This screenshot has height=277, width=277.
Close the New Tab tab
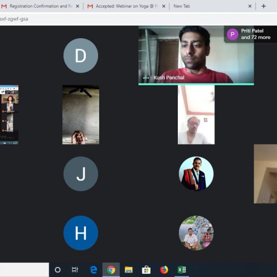coord(250,6)
